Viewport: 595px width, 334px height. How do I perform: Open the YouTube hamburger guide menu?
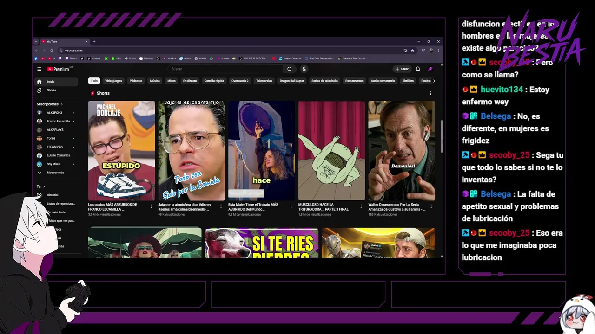[40, 69]
